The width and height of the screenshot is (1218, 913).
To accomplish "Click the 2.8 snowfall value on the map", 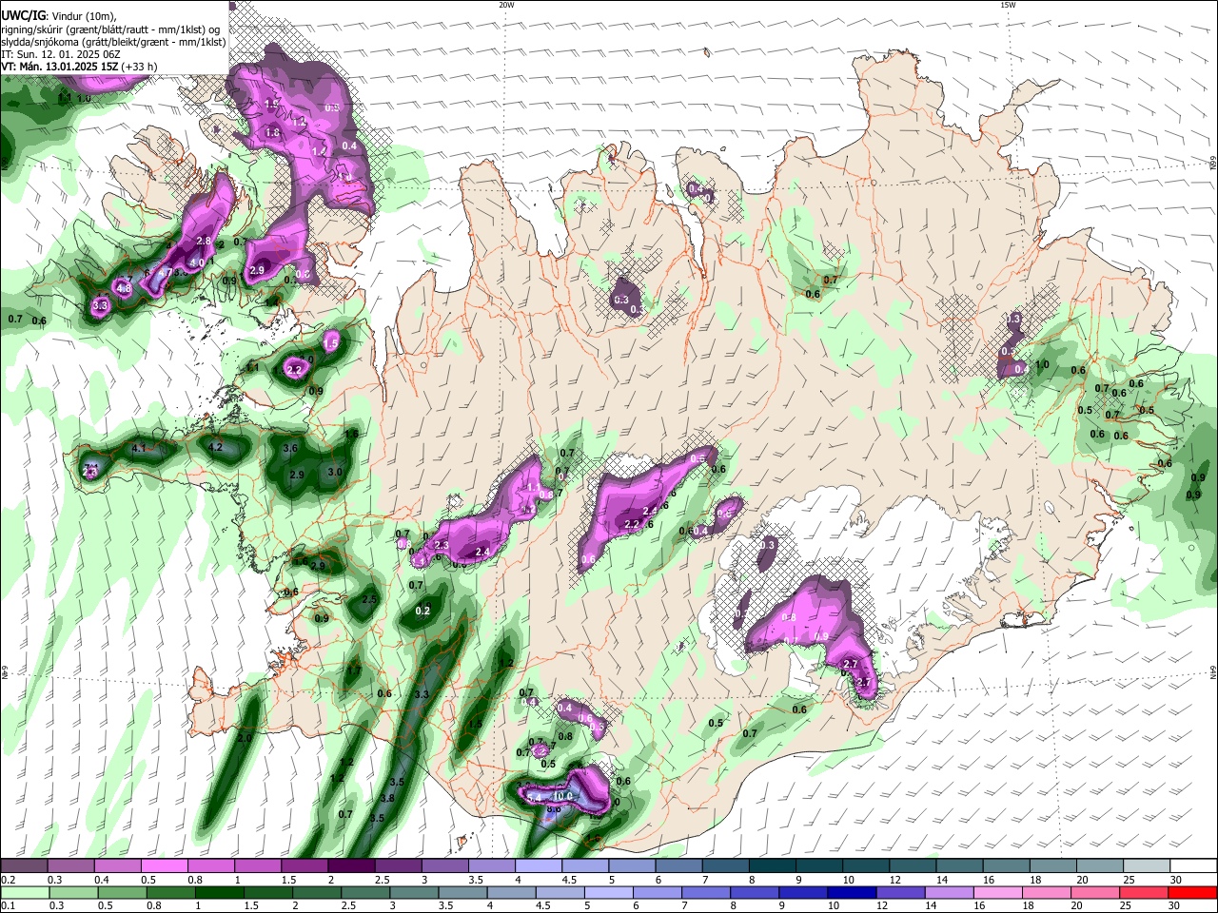I will tap(204, 241).
